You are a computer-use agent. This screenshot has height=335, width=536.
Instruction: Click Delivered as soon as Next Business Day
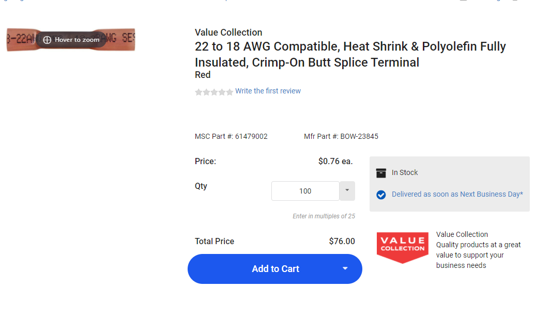pos(457,194)
